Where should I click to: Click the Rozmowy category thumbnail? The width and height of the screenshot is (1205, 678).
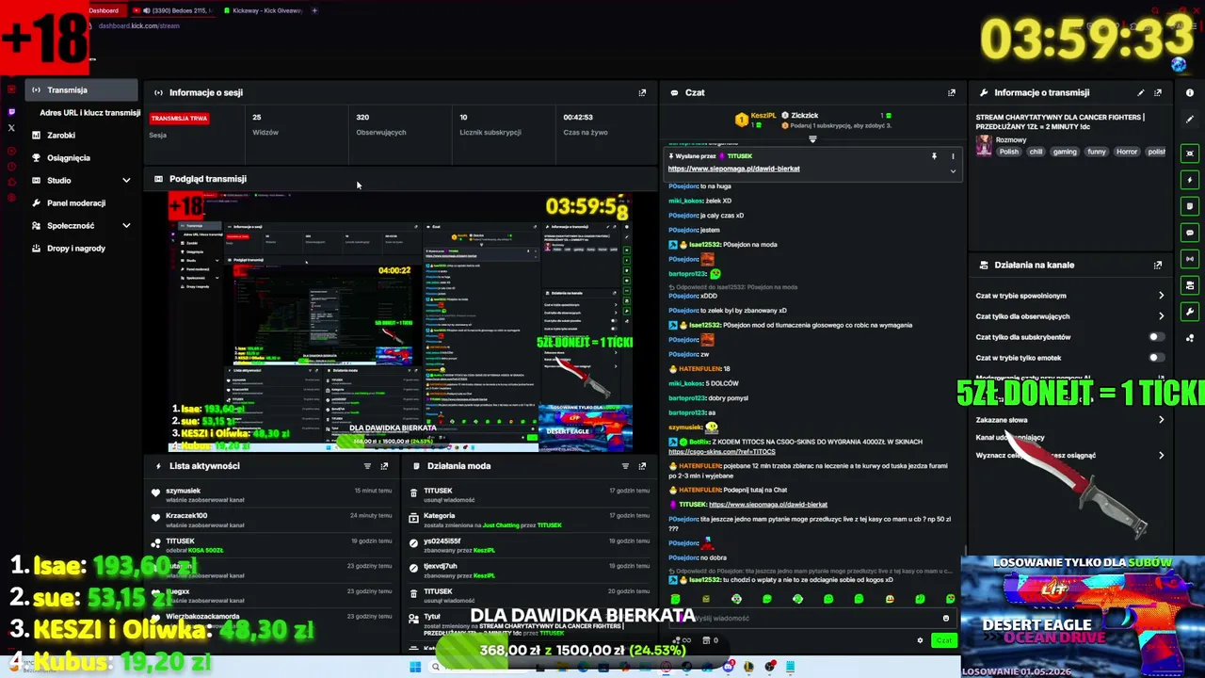[984, 145]
